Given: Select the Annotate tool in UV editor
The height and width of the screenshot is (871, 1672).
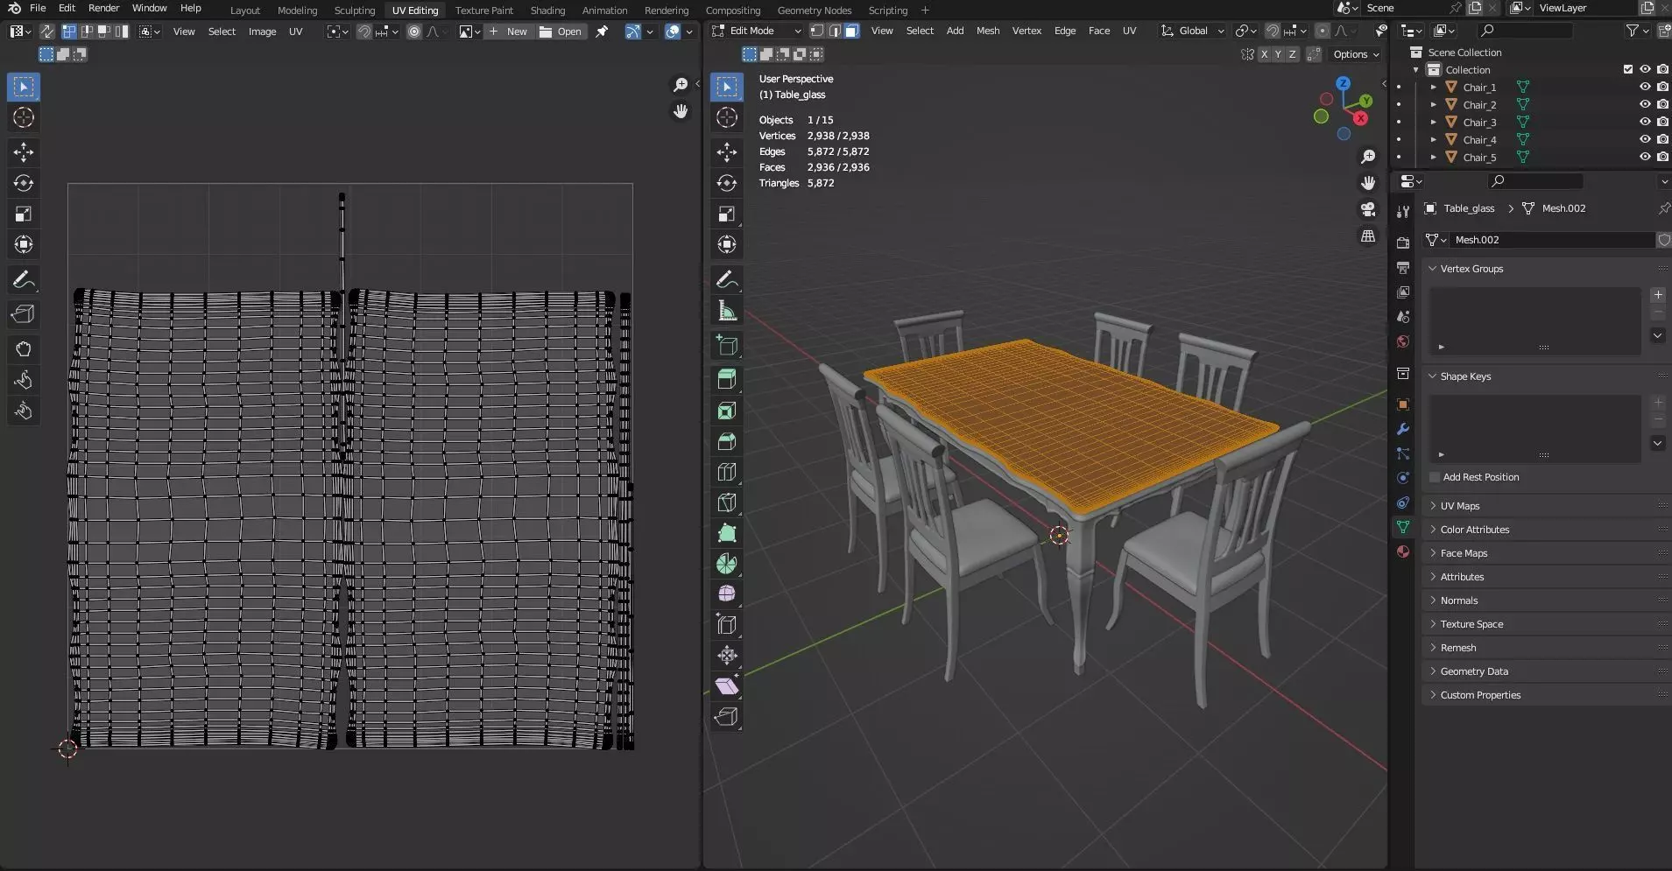Looking at the screenshot, I should 24,280.
